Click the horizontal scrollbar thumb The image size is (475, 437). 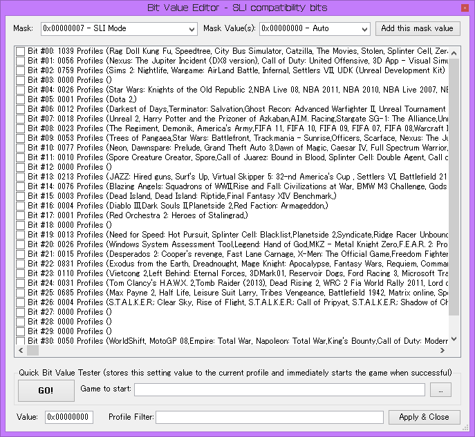tap(32, 350)
